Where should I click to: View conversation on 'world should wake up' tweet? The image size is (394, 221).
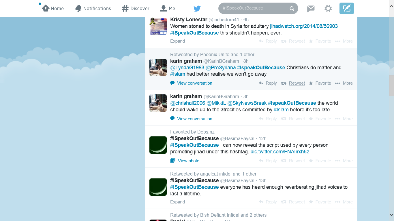click(191, 119)
